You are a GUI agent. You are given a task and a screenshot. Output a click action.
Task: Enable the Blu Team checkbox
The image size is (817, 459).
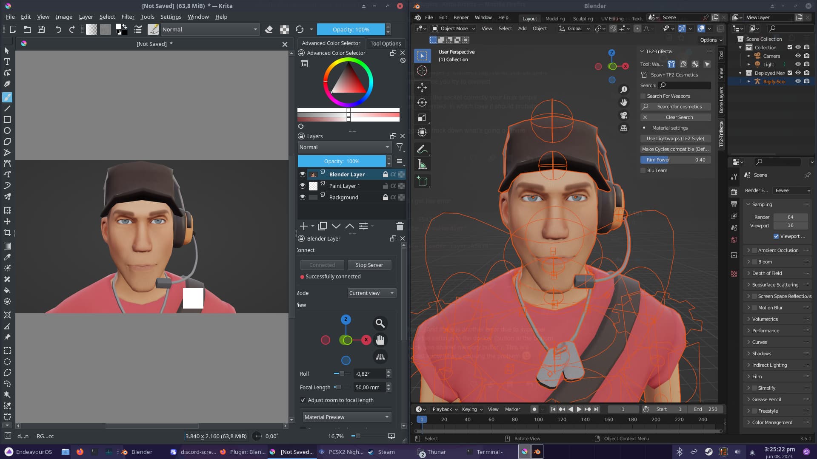[x=643, y=170]
